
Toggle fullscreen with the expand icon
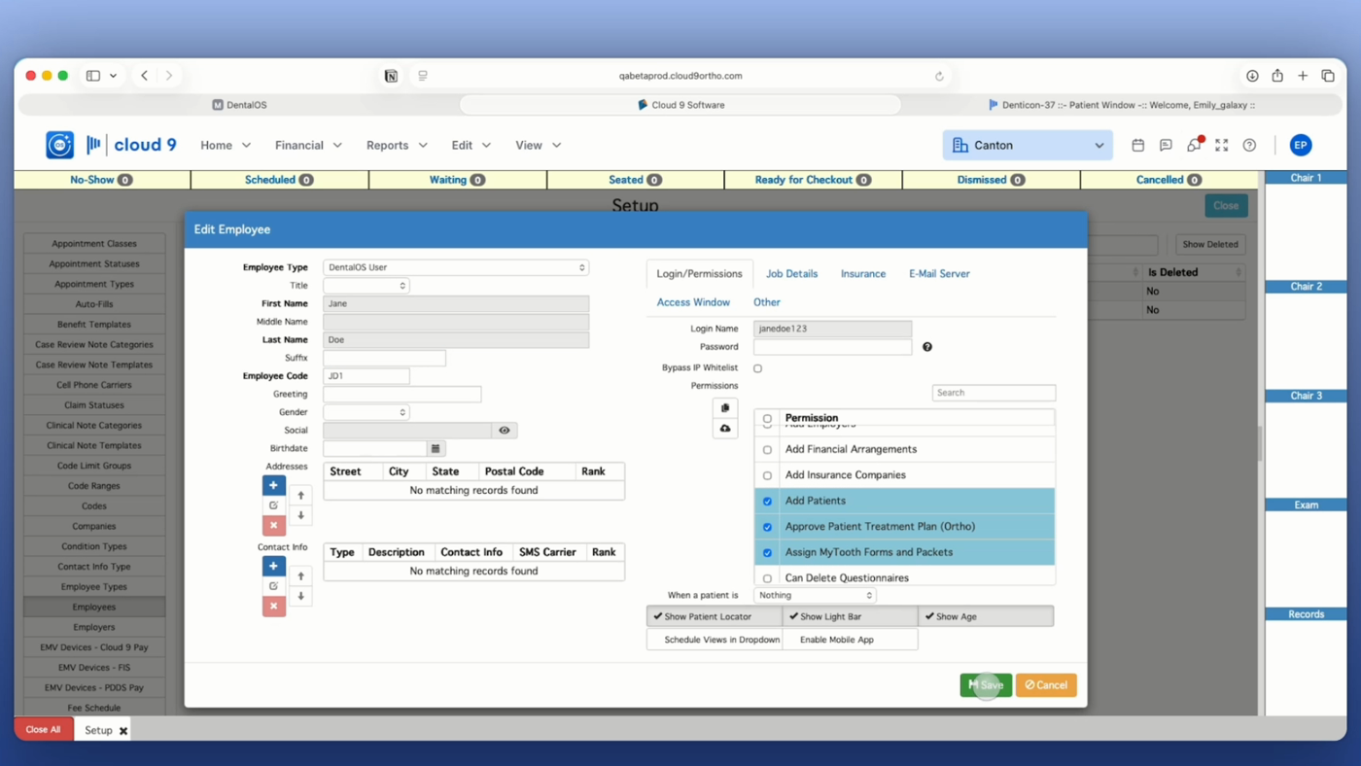pyautogui.click(x=1222, y=145)
